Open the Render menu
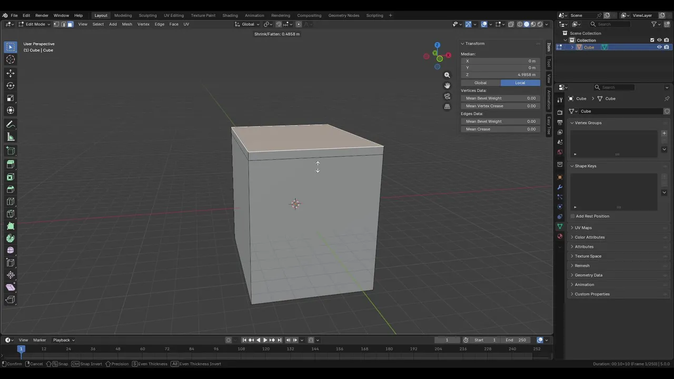Viewport: 674px width, 379px height. tap(42, 15)
